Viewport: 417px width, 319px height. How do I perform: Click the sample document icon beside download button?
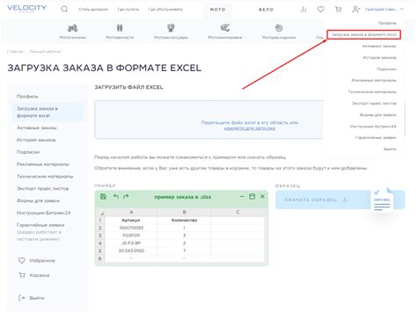[382, 199]
